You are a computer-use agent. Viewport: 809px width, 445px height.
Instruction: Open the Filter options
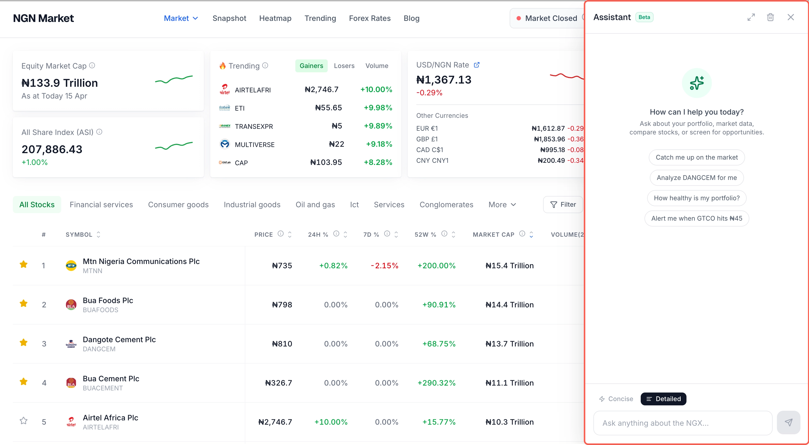[563, 204]
